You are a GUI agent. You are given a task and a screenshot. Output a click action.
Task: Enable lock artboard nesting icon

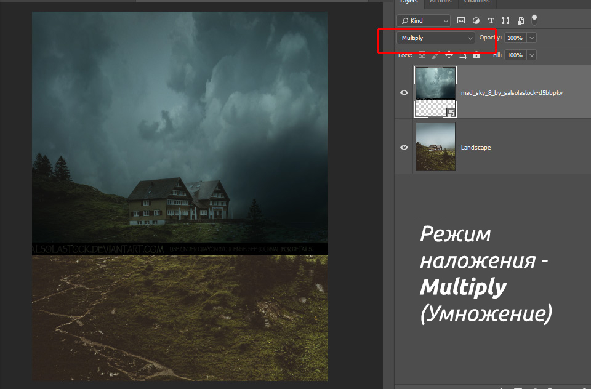point(462,55)
